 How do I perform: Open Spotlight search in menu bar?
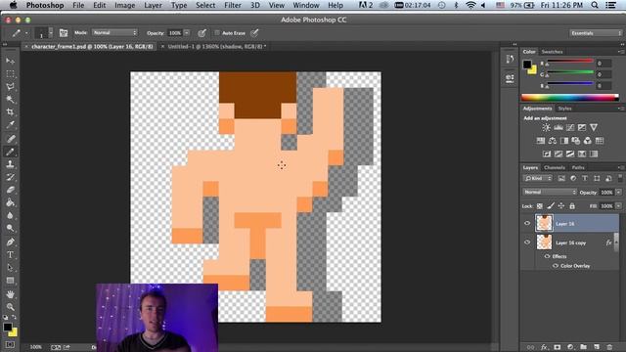coord(595,5)
